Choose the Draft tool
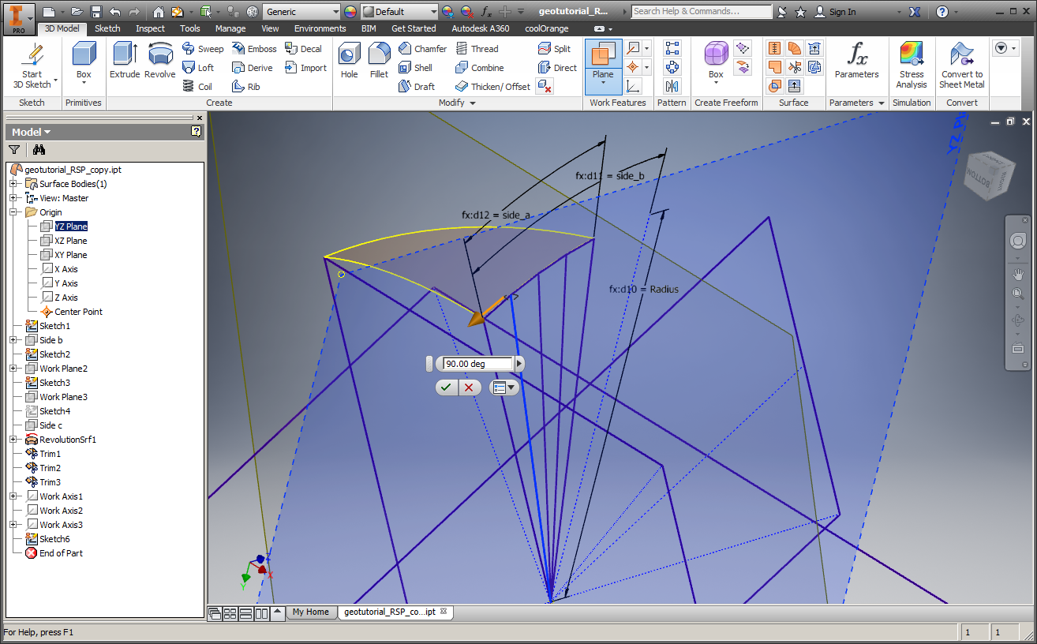The image size is (1037, 644). coord(417,87)
